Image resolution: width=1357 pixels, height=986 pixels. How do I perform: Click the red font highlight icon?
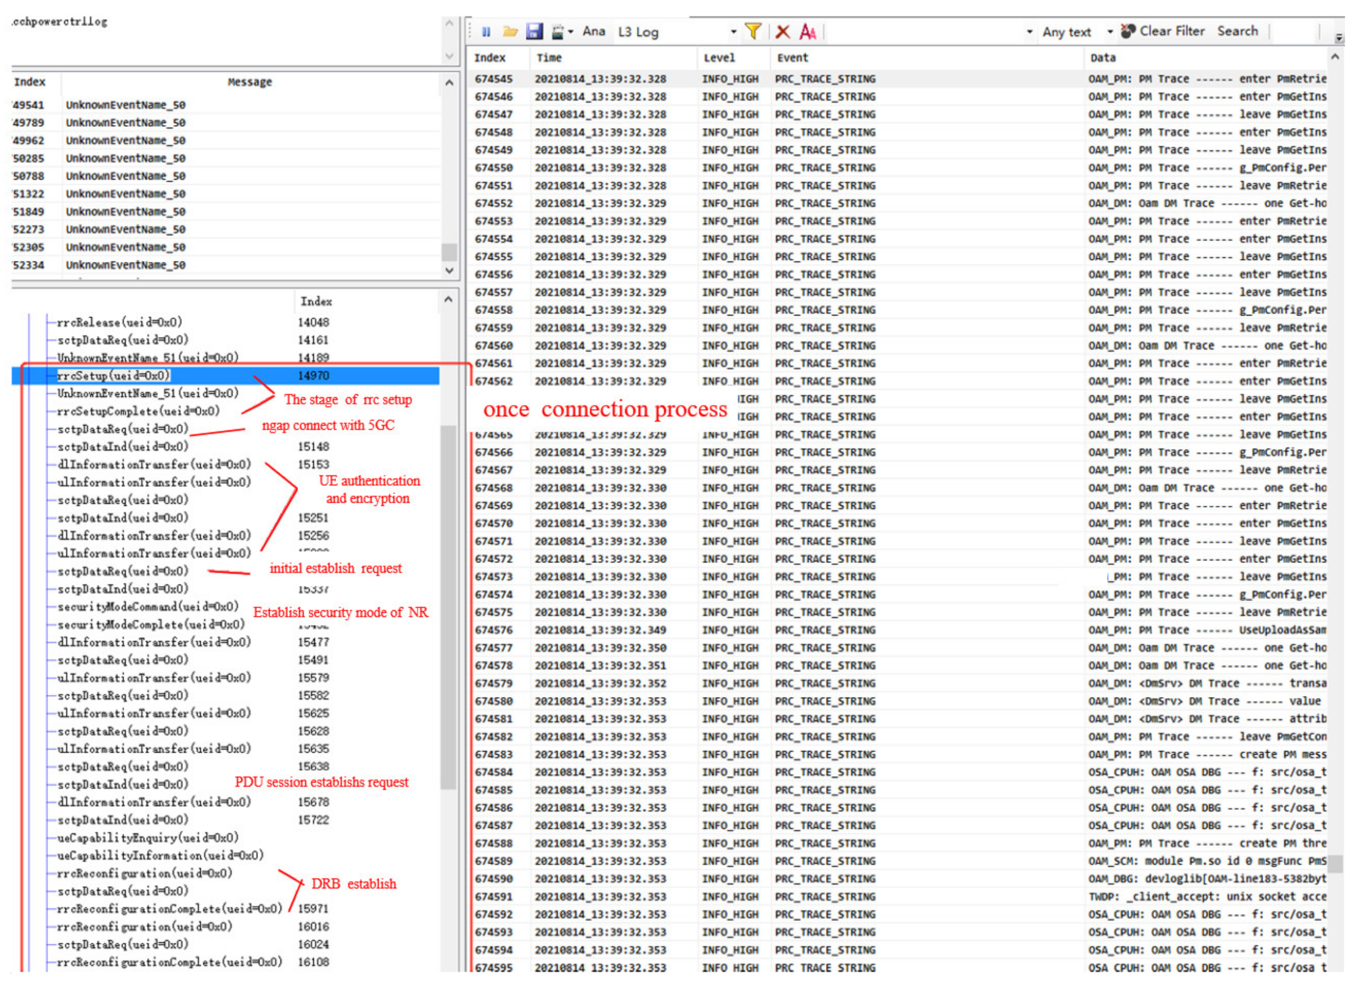(x=808, y=32)
